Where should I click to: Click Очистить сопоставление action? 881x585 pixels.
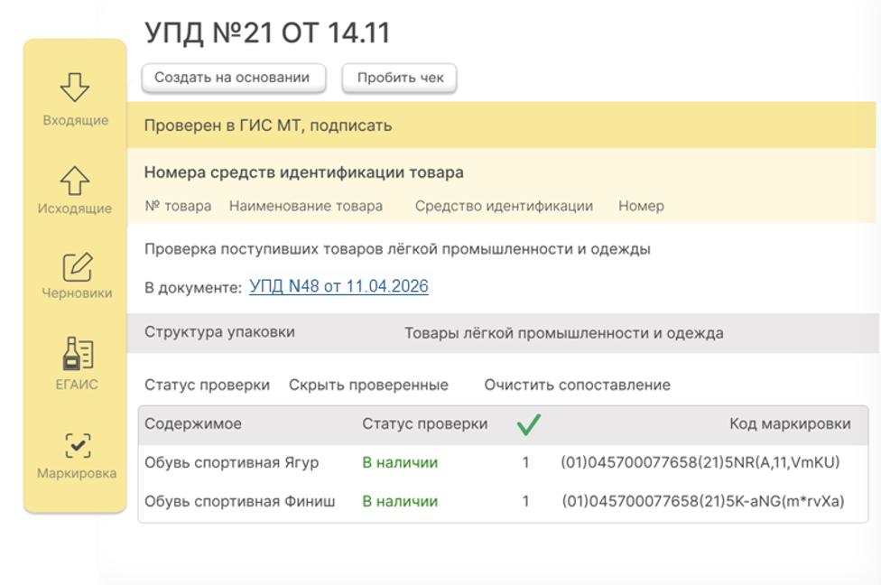(x=577, y=385)
